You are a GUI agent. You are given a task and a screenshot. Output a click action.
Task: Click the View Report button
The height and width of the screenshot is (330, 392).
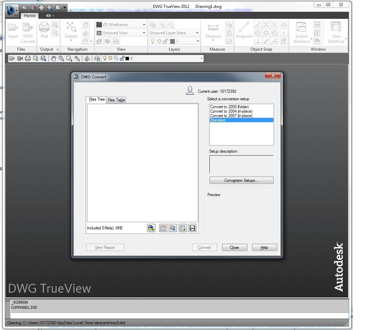click(105, 247)
